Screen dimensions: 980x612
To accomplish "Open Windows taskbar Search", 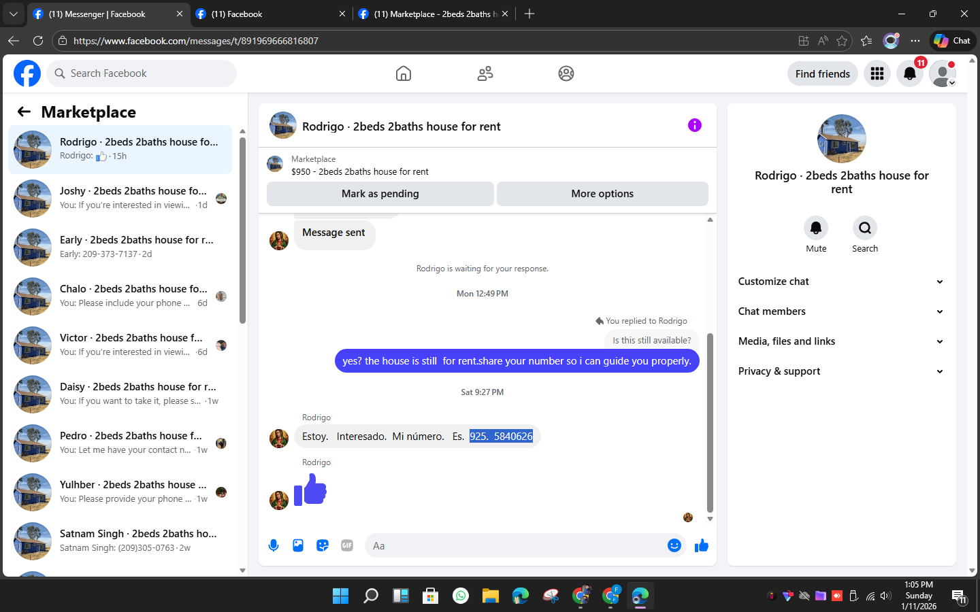I will pyautogui.click(x=371, y=596).
